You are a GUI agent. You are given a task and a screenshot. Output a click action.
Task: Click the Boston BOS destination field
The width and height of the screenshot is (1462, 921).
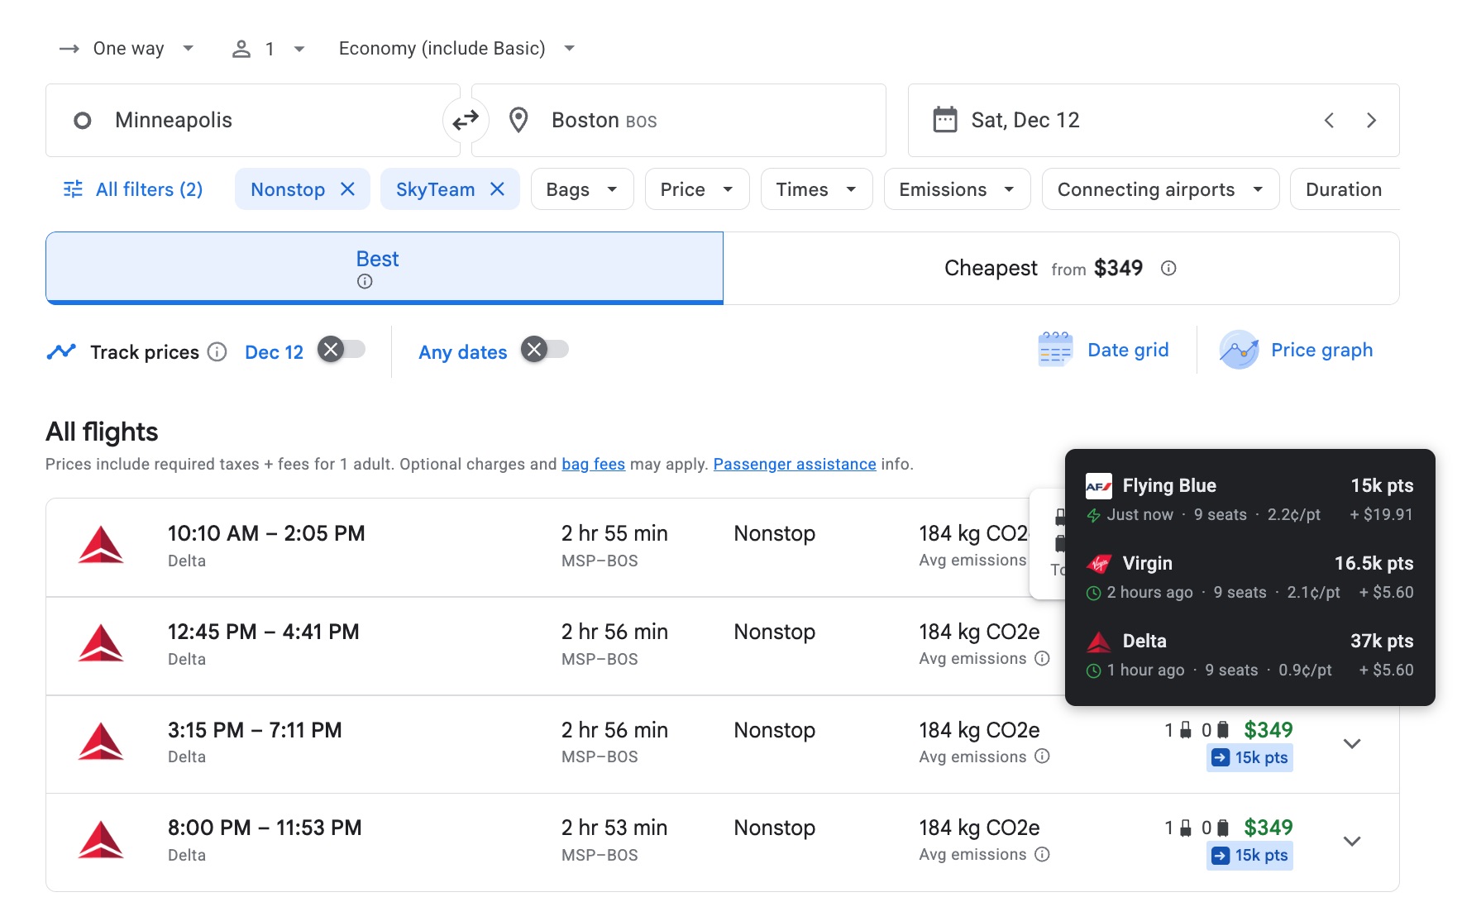(678, 120)
